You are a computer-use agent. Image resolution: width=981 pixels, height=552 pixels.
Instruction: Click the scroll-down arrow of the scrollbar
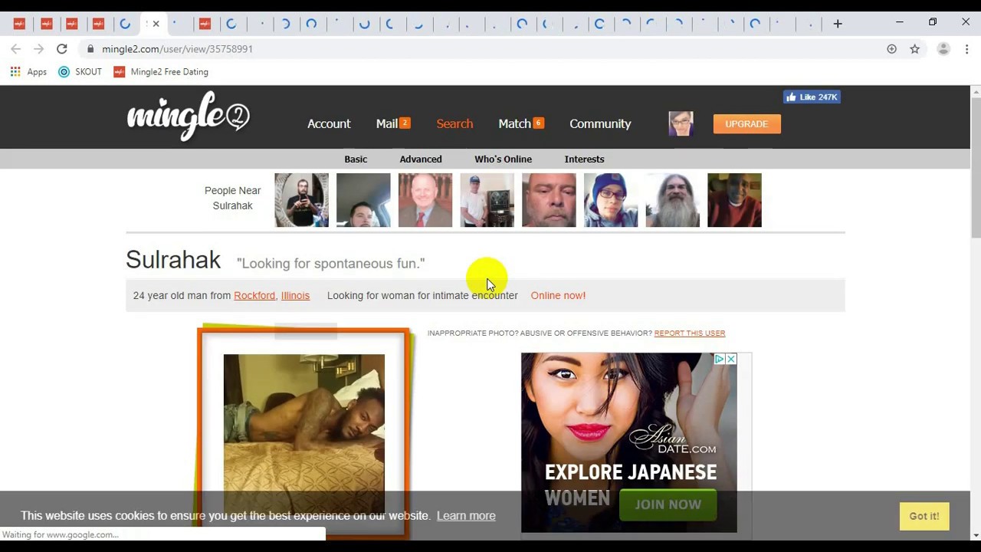tap(976, 535)
